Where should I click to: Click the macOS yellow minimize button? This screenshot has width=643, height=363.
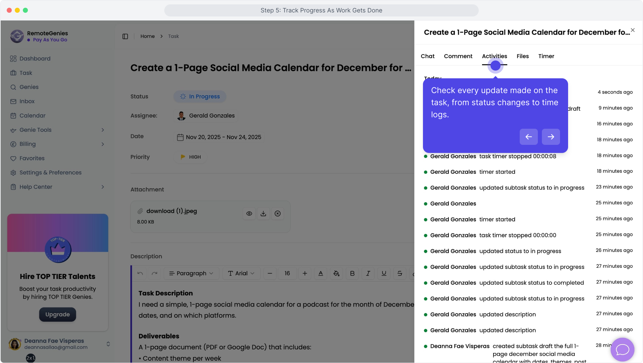[x=17, y=10]
